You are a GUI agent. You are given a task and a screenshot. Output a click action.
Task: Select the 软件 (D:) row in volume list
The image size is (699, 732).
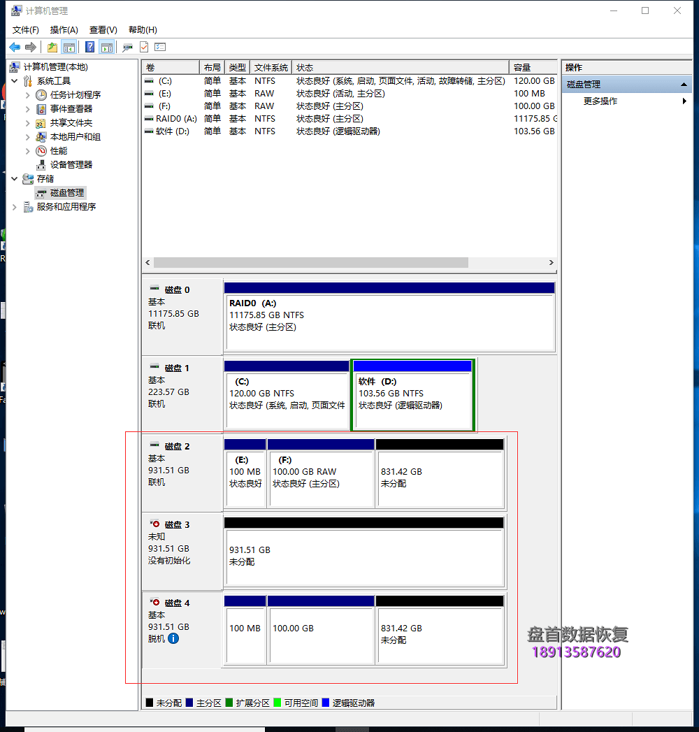tap(349, 131)
